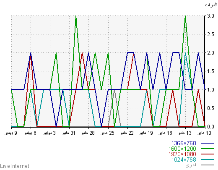Click the 0.0 value on y-axis

click(x=210, y=127)
